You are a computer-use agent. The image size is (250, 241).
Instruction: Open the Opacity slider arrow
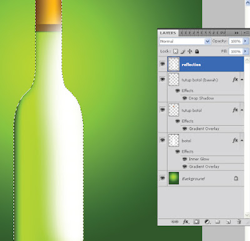246,41
